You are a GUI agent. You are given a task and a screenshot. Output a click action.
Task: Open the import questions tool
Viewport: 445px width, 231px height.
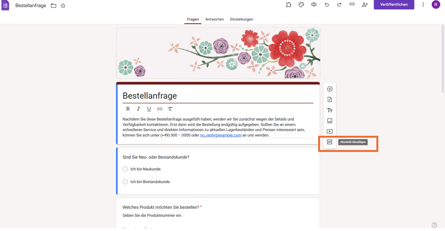pyautogui.click(x=330, y=99)
